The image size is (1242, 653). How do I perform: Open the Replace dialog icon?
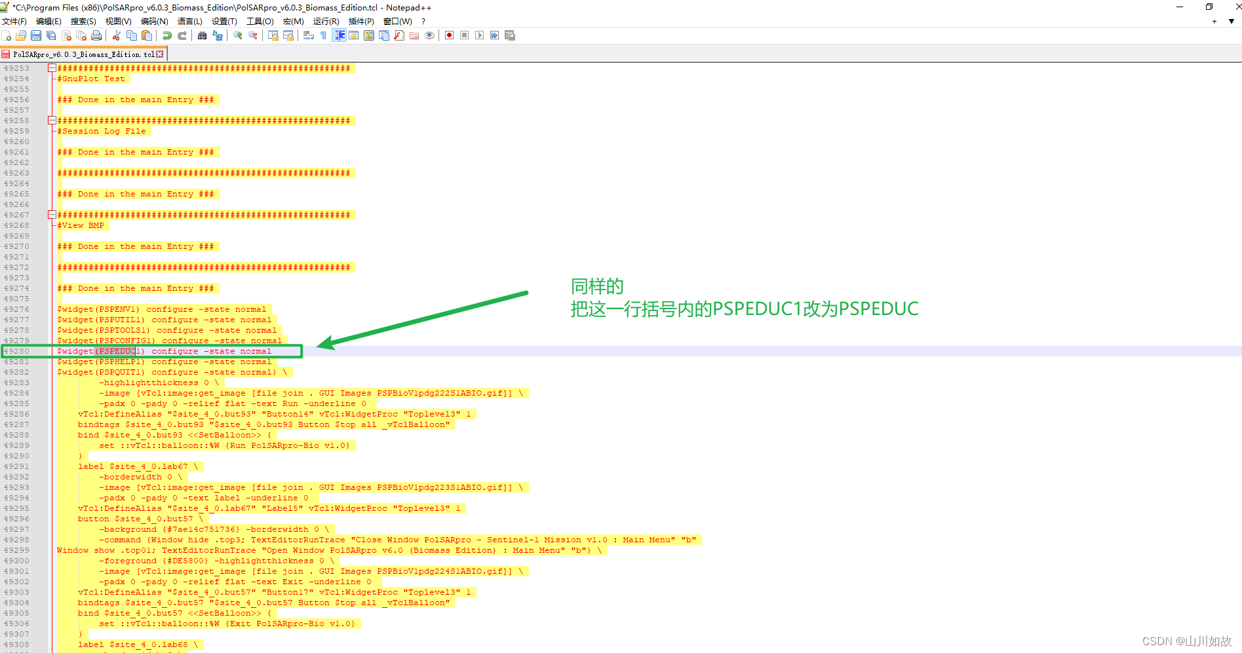(218, 35)
